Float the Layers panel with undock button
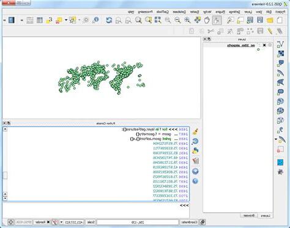Viewport: 290px width, 228px height. 209,39
